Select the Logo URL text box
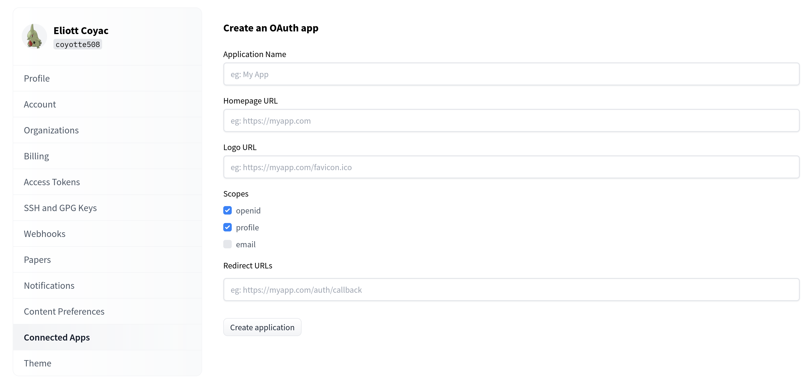The image size is (810, 386). [x=511, y=168]
